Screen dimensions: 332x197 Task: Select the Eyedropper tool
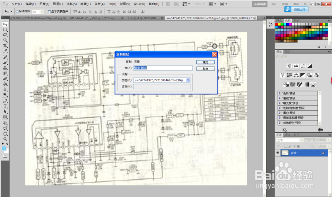click(5, 51)
